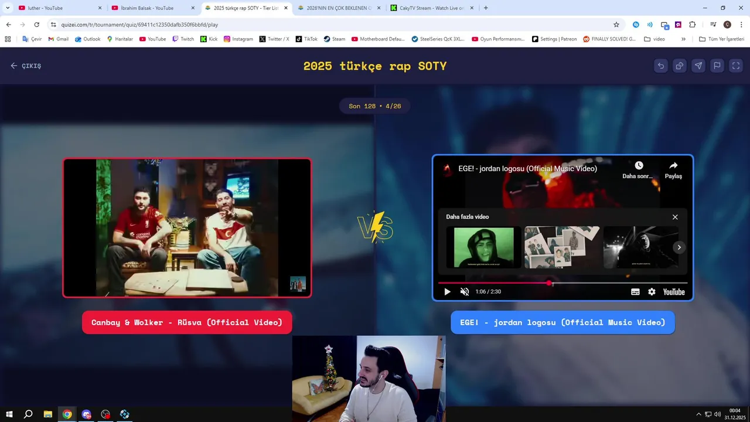
Task: Click the ÇIKIŞ back button
Action: 26,66
